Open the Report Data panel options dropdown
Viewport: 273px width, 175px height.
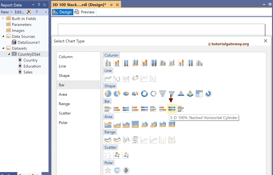coord(33,5)
